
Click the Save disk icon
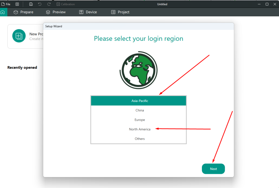(x=31, y=4)
